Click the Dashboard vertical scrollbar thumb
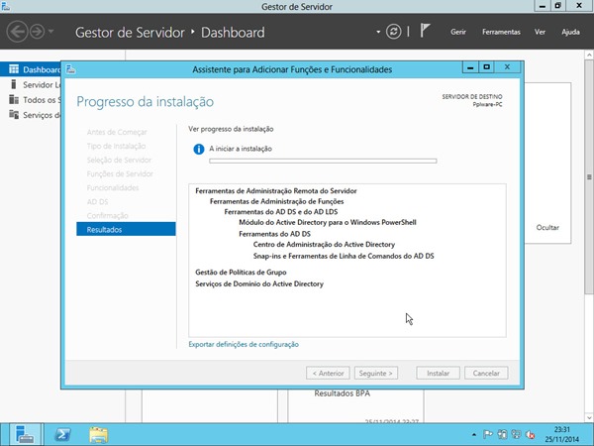 click(x=589, y=176)
